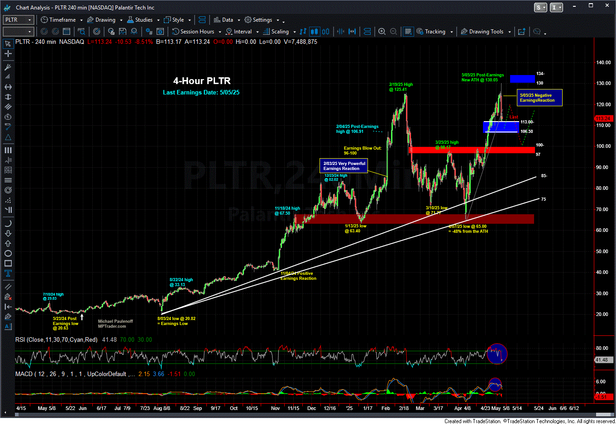Select the text annotation tool
The image size is (616, 424).
[8, 273]
